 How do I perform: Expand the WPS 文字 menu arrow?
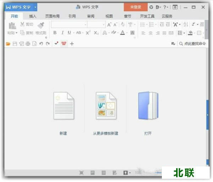35,7
